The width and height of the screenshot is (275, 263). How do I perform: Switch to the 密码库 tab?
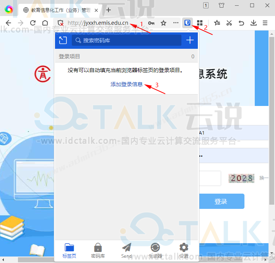tap(98, 250)
